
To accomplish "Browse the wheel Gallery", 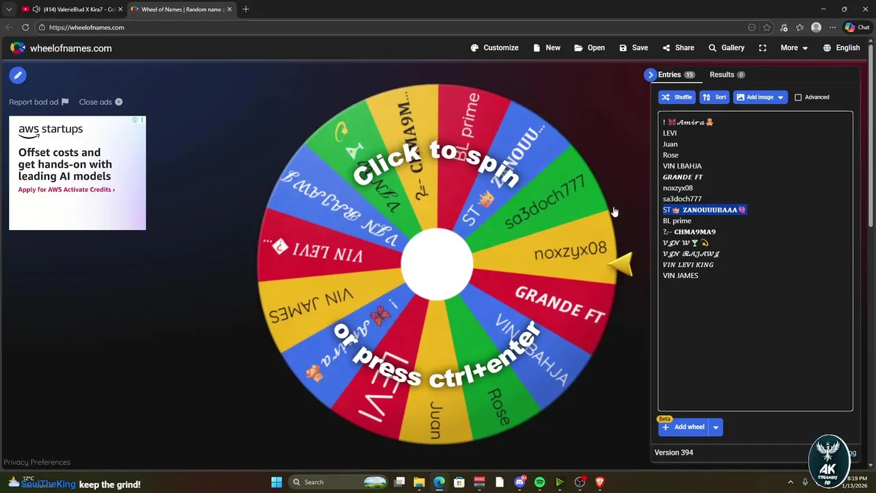I will (x=726, y=48).
